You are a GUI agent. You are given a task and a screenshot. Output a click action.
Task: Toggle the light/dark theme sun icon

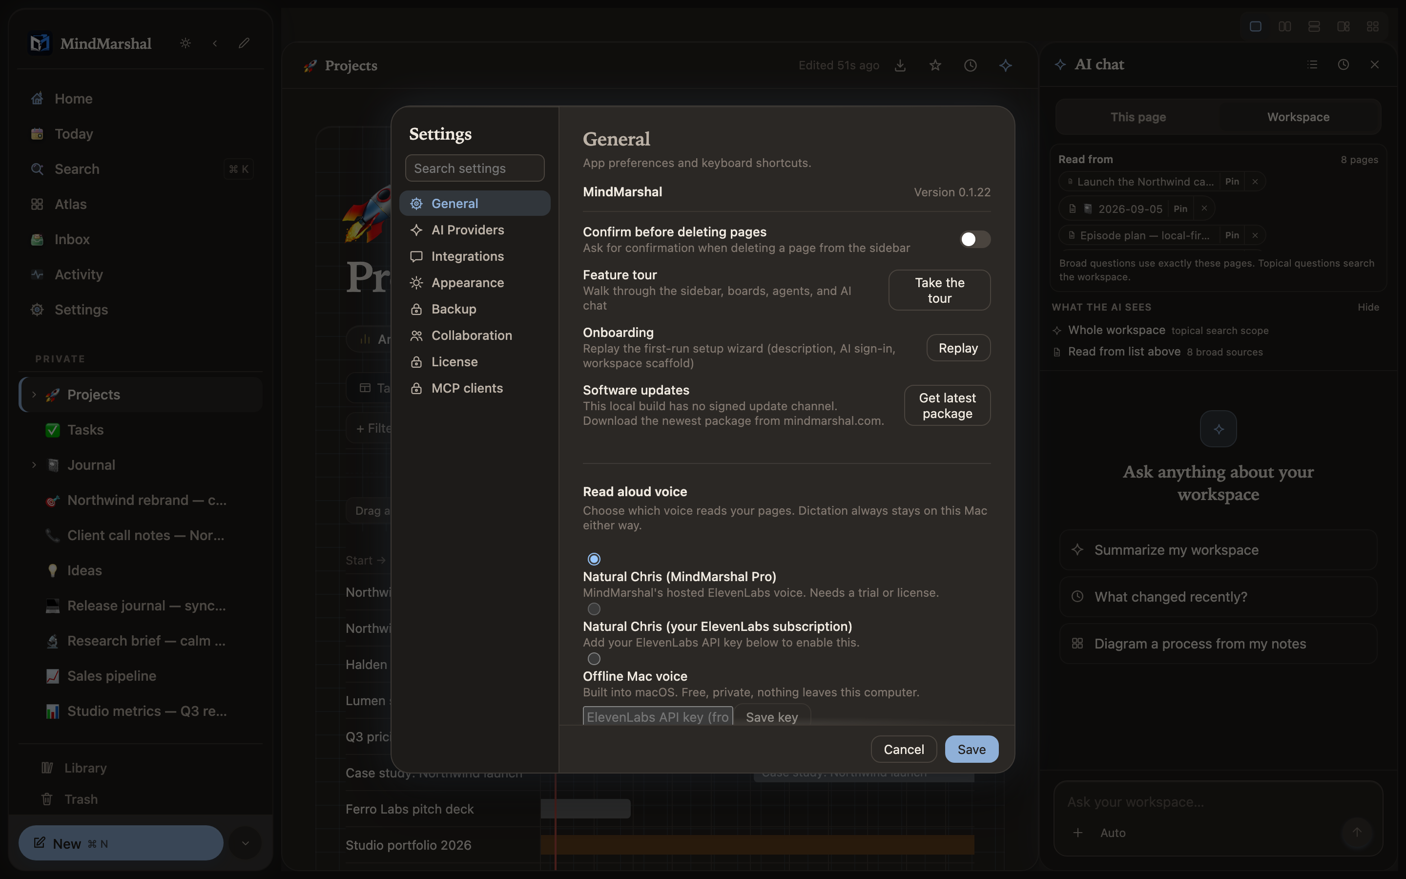coord(186,43)
